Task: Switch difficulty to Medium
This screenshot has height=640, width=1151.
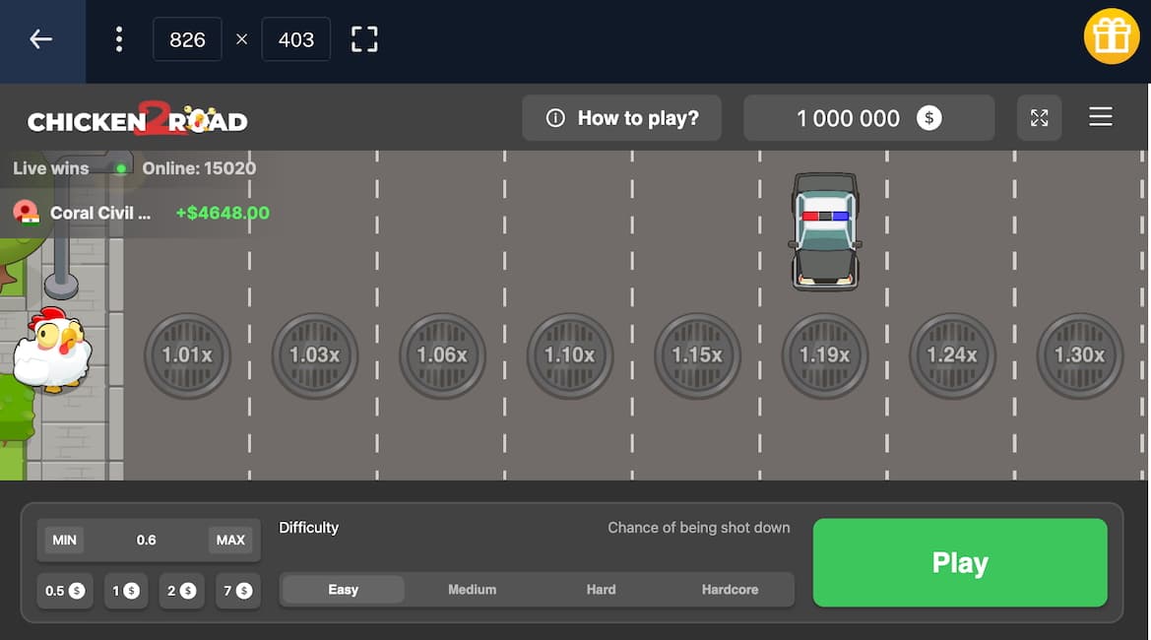Action: pyautogui.click(x=472, y=590)
